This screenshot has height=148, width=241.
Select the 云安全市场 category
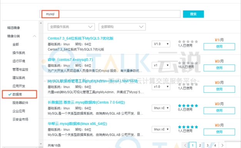(x=20, y=119)
